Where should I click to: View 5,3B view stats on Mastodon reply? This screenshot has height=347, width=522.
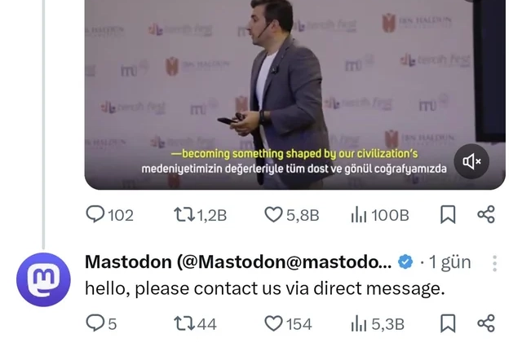(377, 323)
